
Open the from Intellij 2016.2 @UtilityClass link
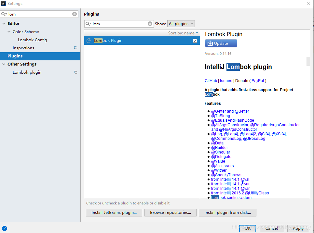(240, 193)
